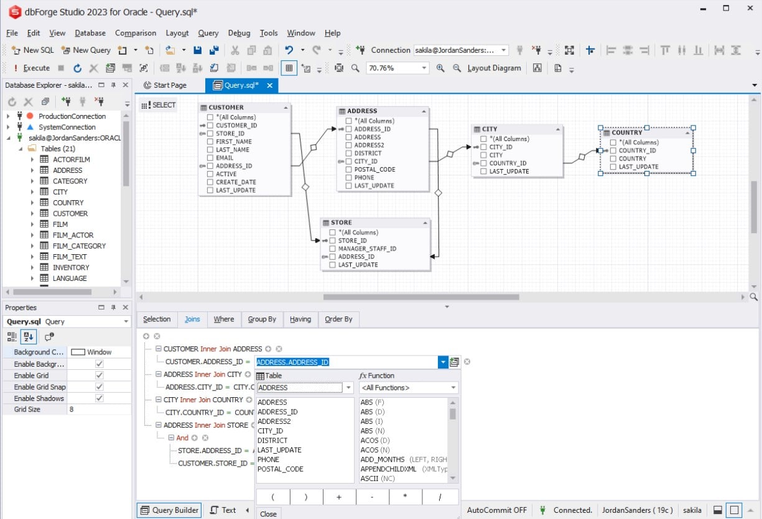Click the Zoom In magnifier icon
Image resolution: width=762 pixels, height=519 pixels.
pyautogui.click(x=440, y=68)
